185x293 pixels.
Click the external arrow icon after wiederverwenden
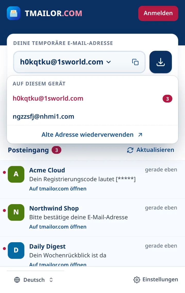coord(140,135)
